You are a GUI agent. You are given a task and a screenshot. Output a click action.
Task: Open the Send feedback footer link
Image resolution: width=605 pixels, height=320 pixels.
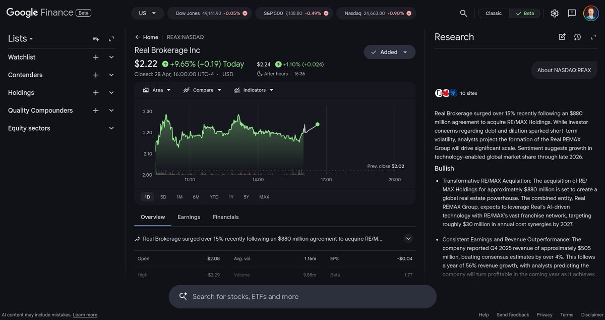pyautogui.click(x=513, y=314)
